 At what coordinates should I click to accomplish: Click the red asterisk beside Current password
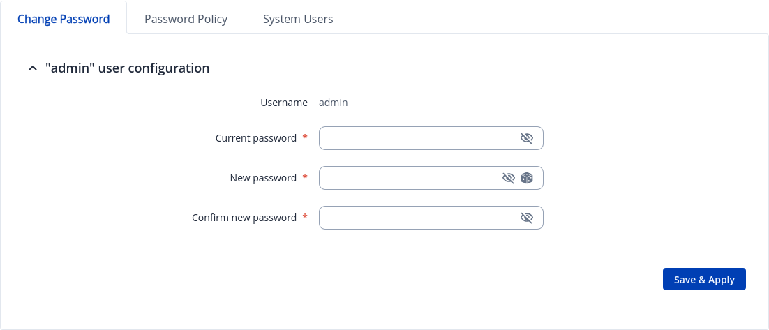[305, 137]
